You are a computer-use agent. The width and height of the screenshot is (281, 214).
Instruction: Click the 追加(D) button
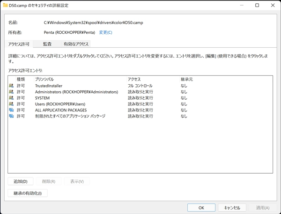[x=21, y=181]
